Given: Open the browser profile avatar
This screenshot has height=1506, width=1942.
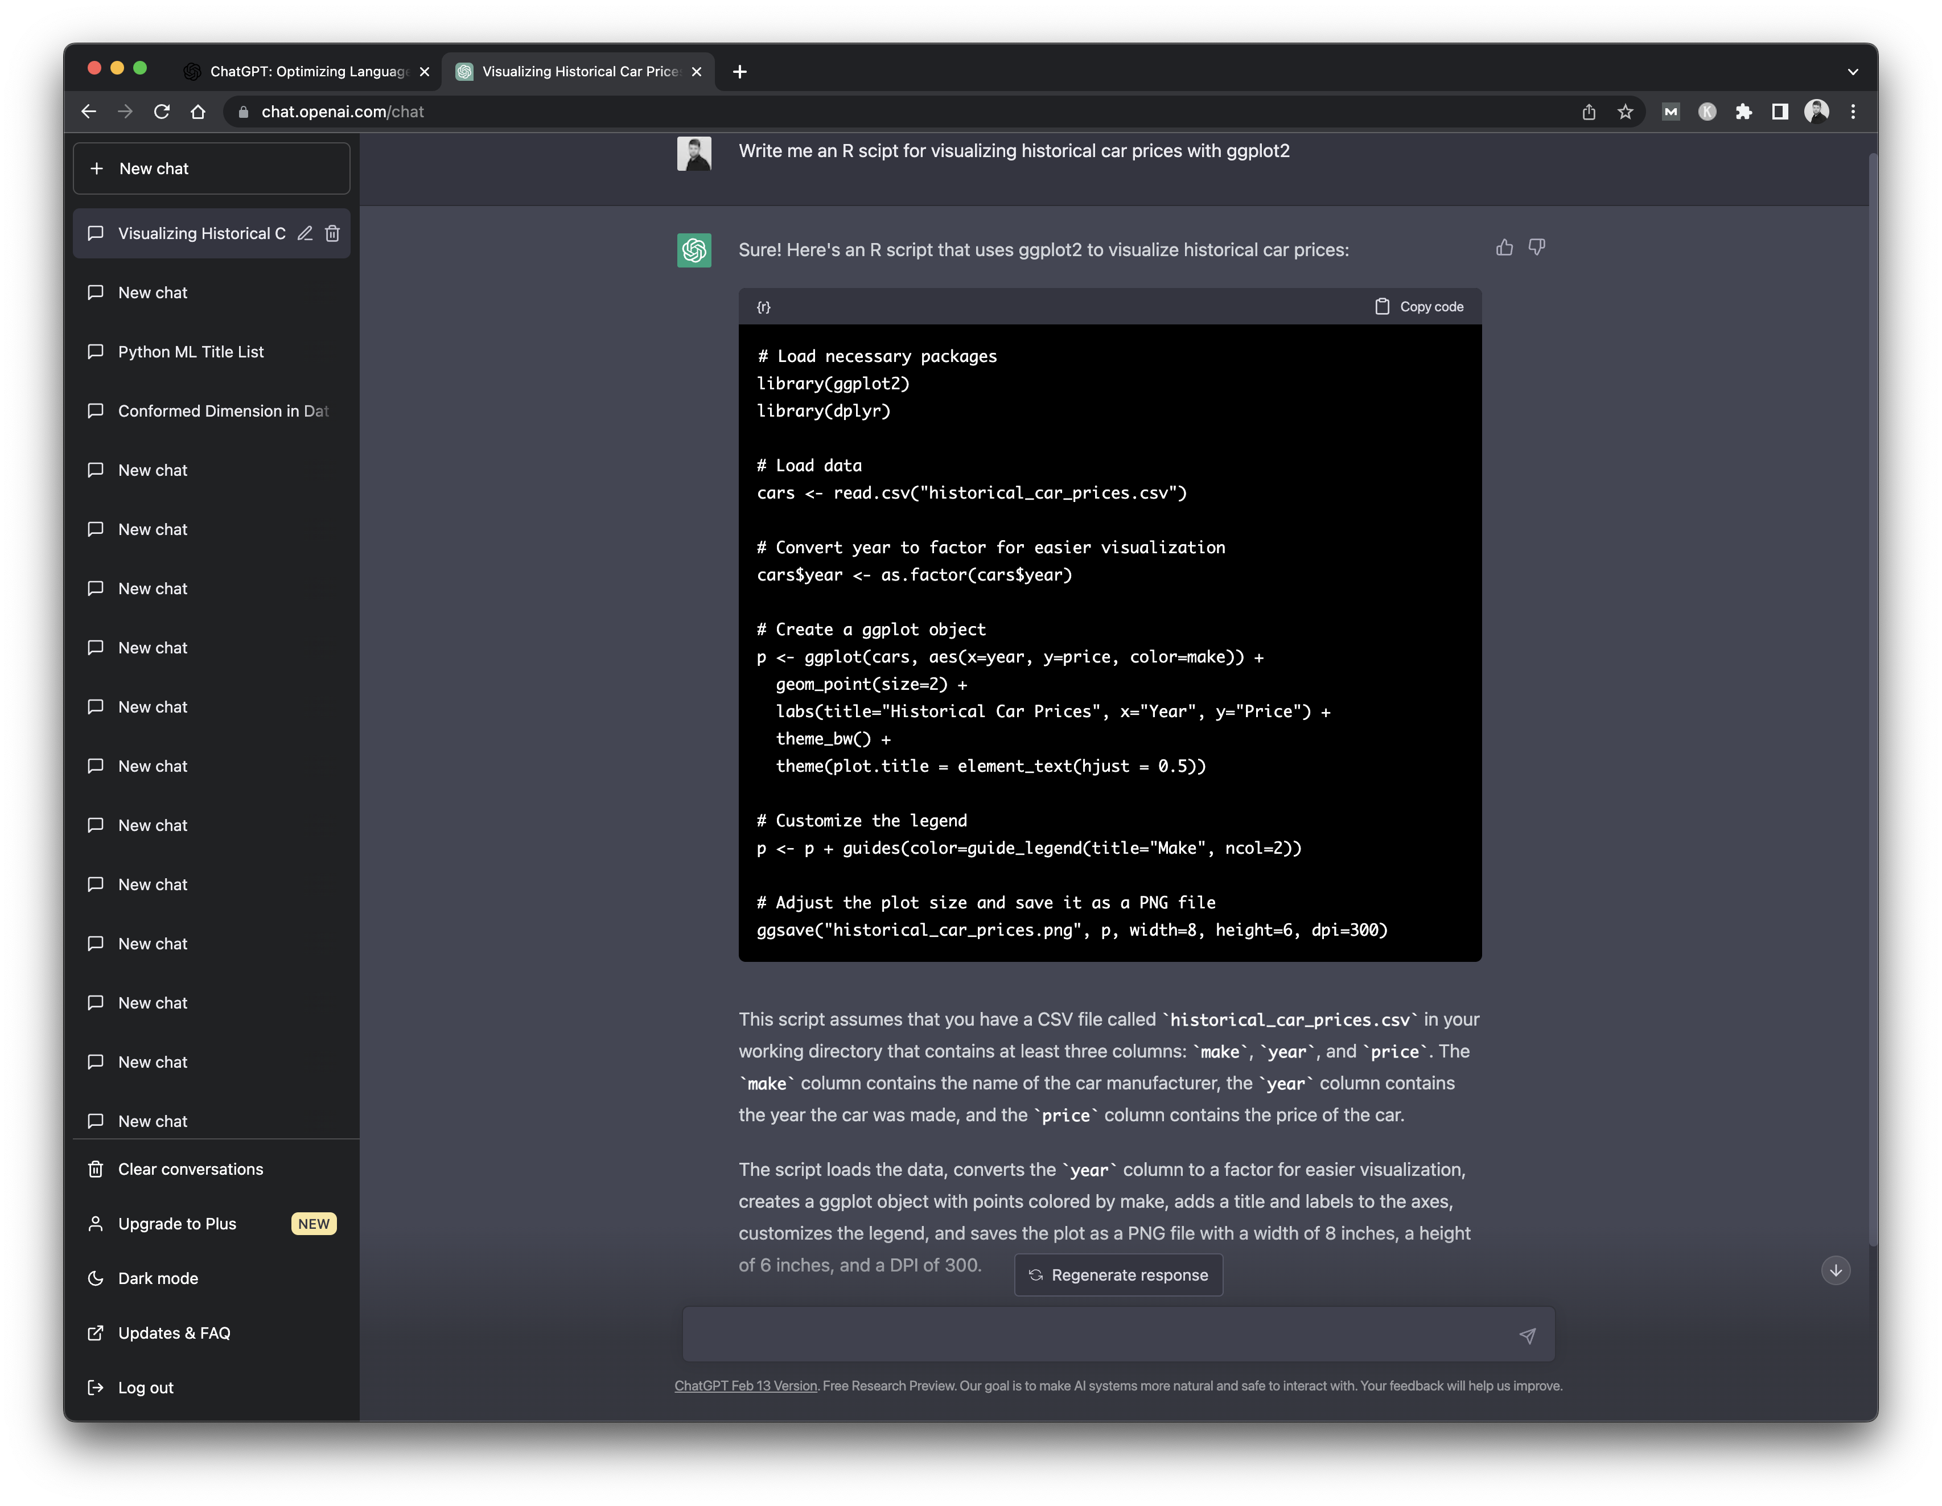Looking at the screenshot, I should [x=1817, y=112].
